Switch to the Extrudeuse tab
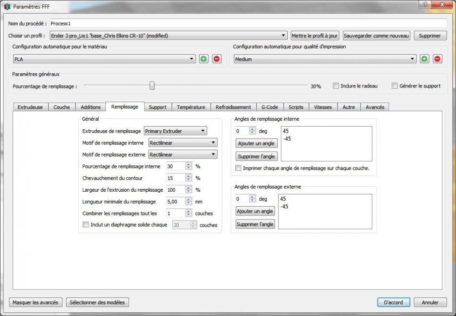 pos(30,107)
